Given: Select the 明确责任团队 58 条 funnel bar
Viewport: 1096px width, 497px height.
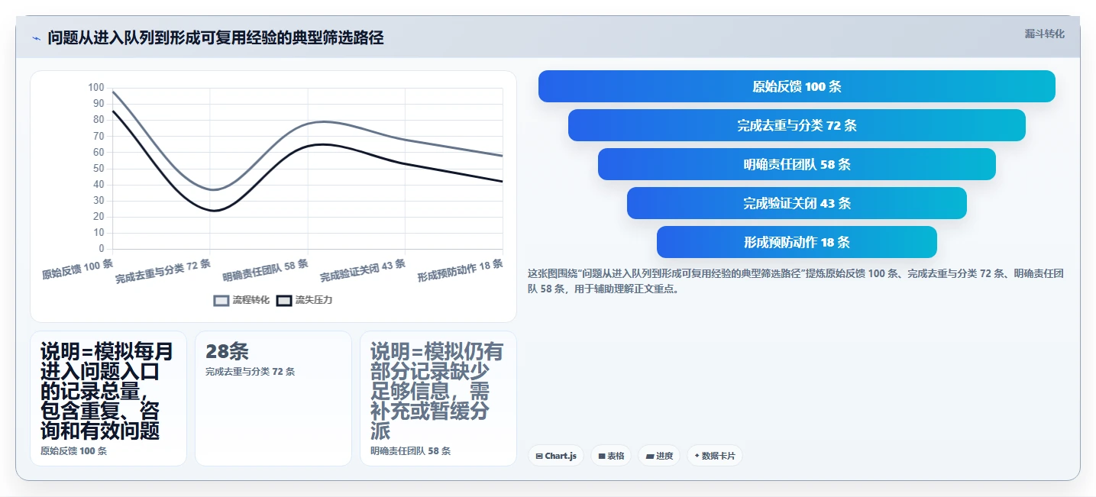Looking at the screenshot, I should click(797, 164).
